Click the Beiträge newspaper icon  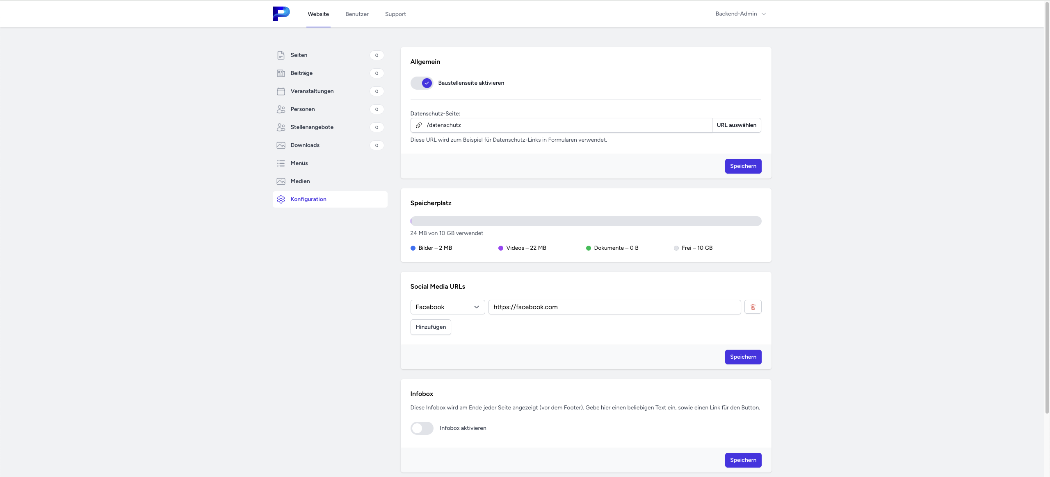281,73
